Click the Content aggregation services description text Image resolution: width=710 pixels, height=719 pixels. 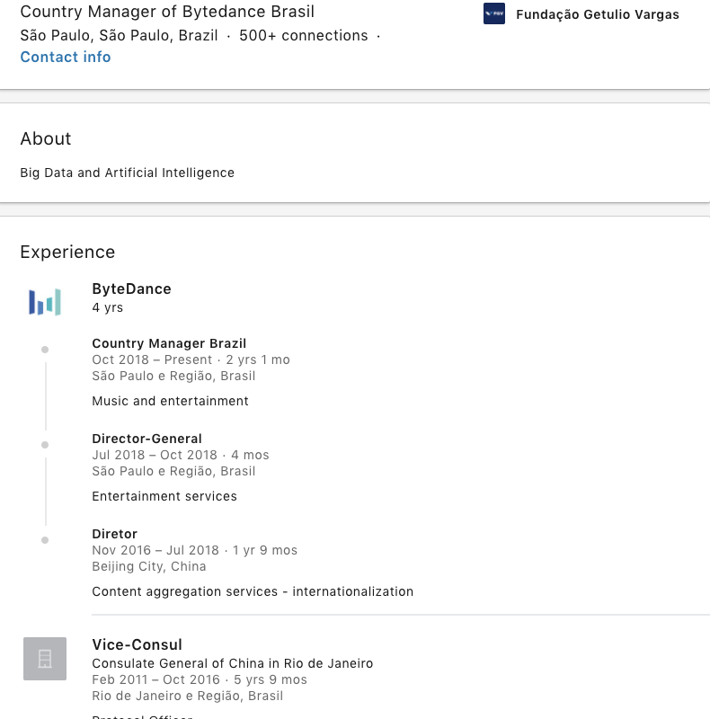[x=253, y=591]
